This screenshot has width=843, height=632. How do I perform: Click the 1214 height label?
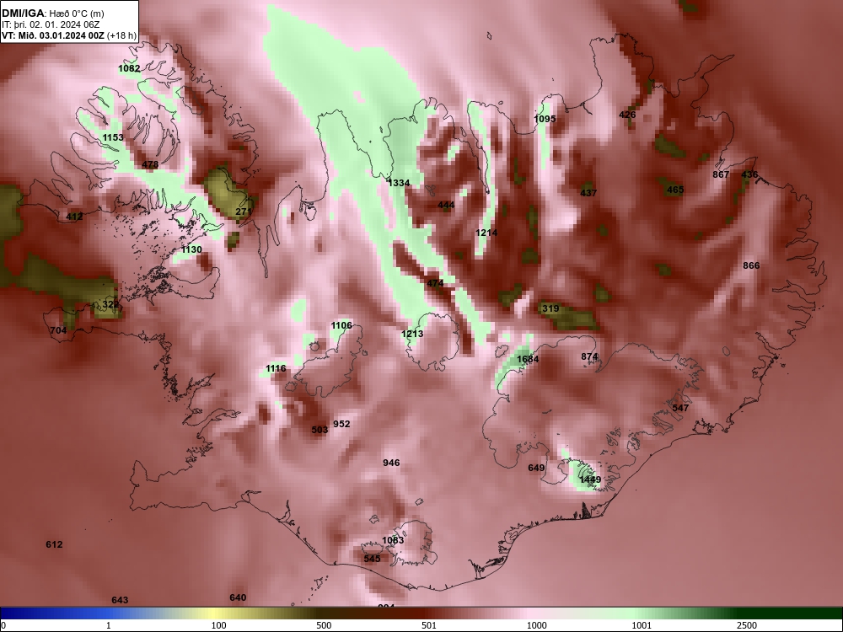tap(486, 233)
